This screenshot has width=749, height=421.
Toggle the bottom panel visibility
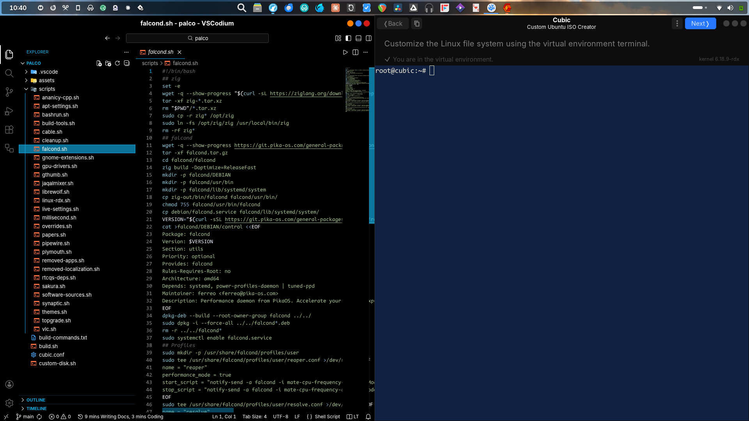tap(359, 38)
